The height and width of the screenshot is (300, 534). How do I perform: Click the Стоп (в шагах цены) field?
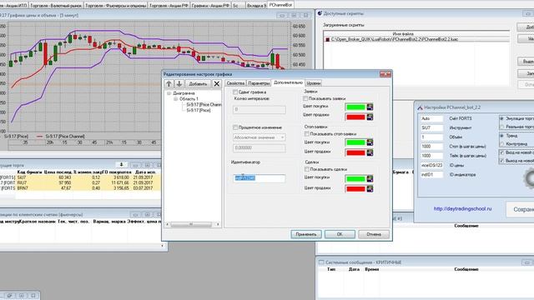tap(431, 147)
